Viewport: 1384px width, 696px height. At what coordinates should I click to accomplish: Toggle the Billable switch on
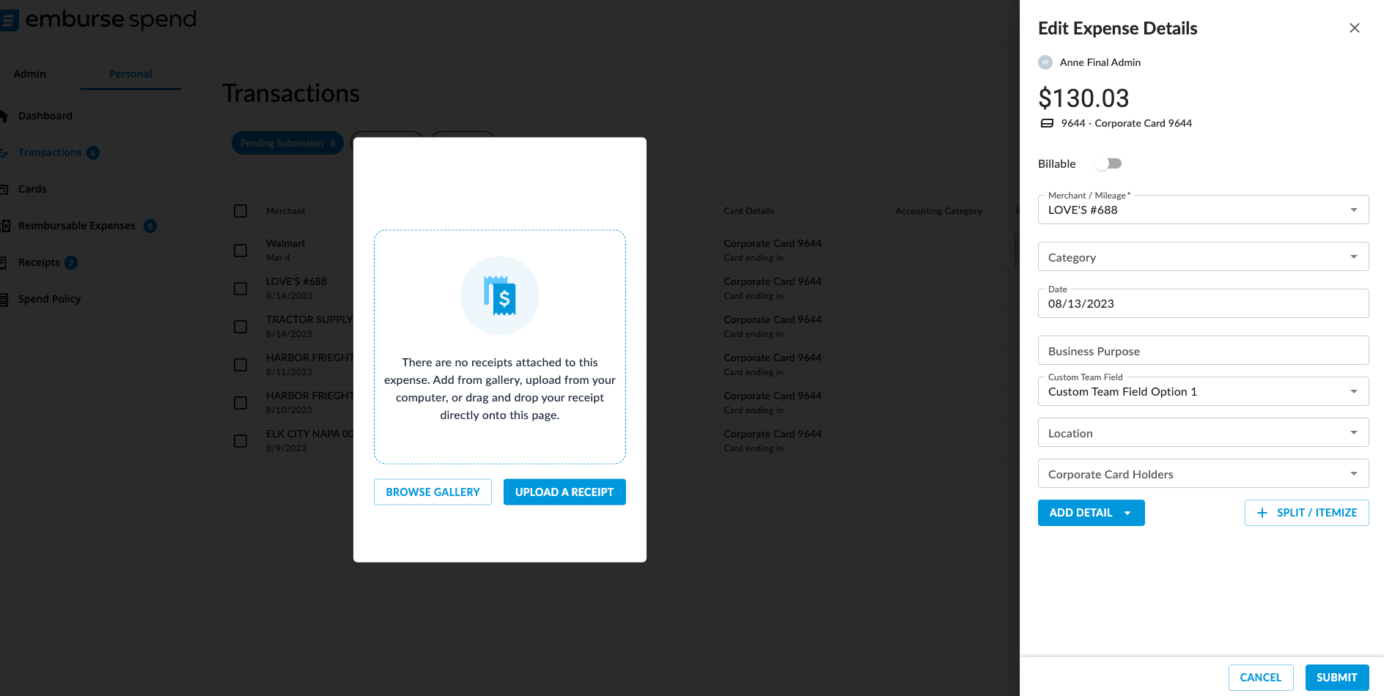1108,163
